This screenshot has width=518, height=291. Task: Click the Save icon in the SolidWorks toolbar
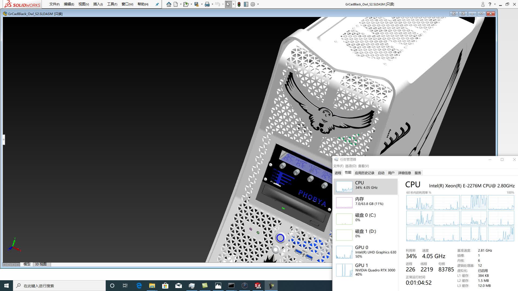coord(196,4)
